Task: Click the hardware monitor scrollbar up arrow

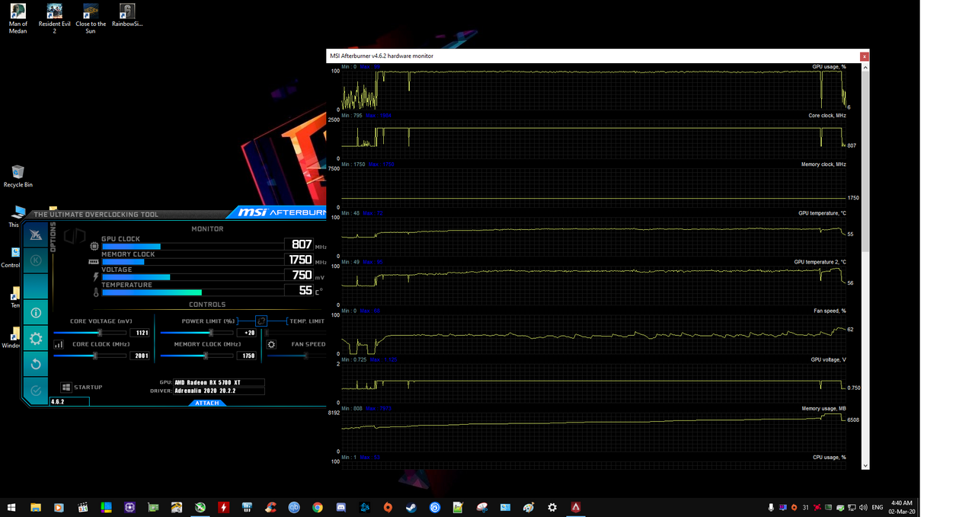Action: tap(865, 67)
